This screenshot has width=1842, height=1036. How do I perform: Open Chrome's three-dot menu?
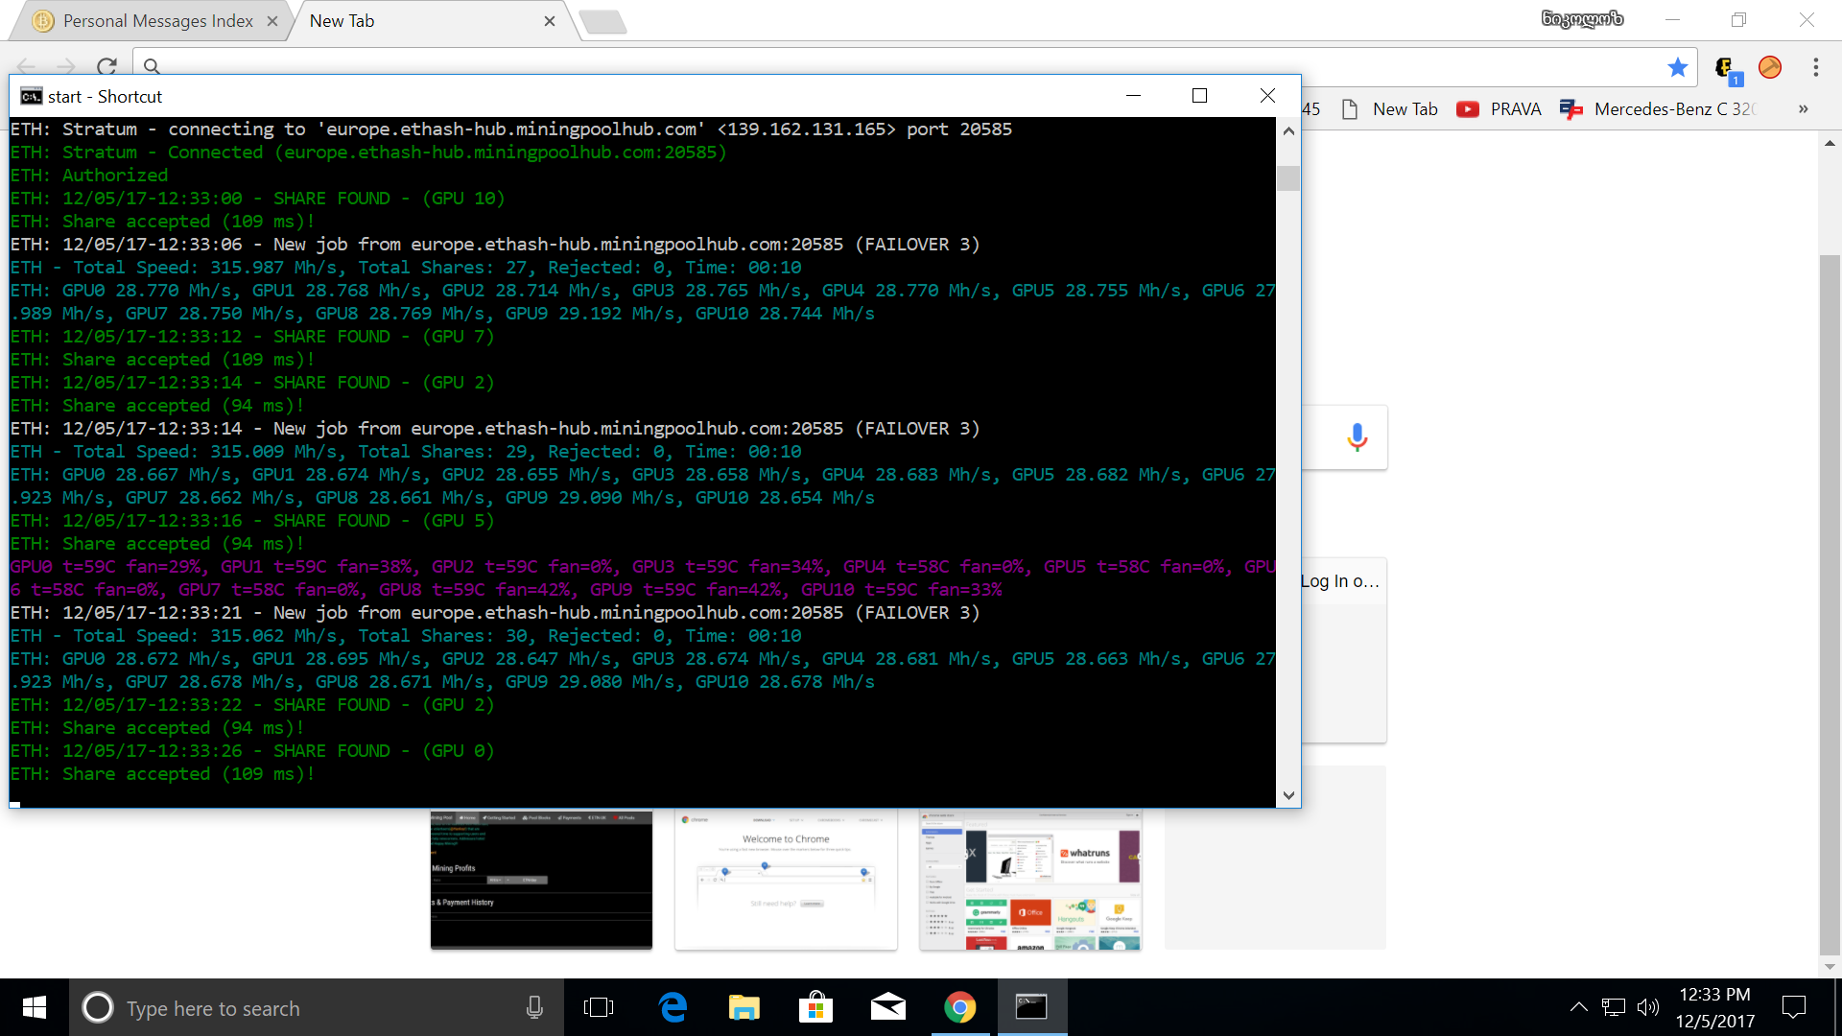click(1815, 67)
